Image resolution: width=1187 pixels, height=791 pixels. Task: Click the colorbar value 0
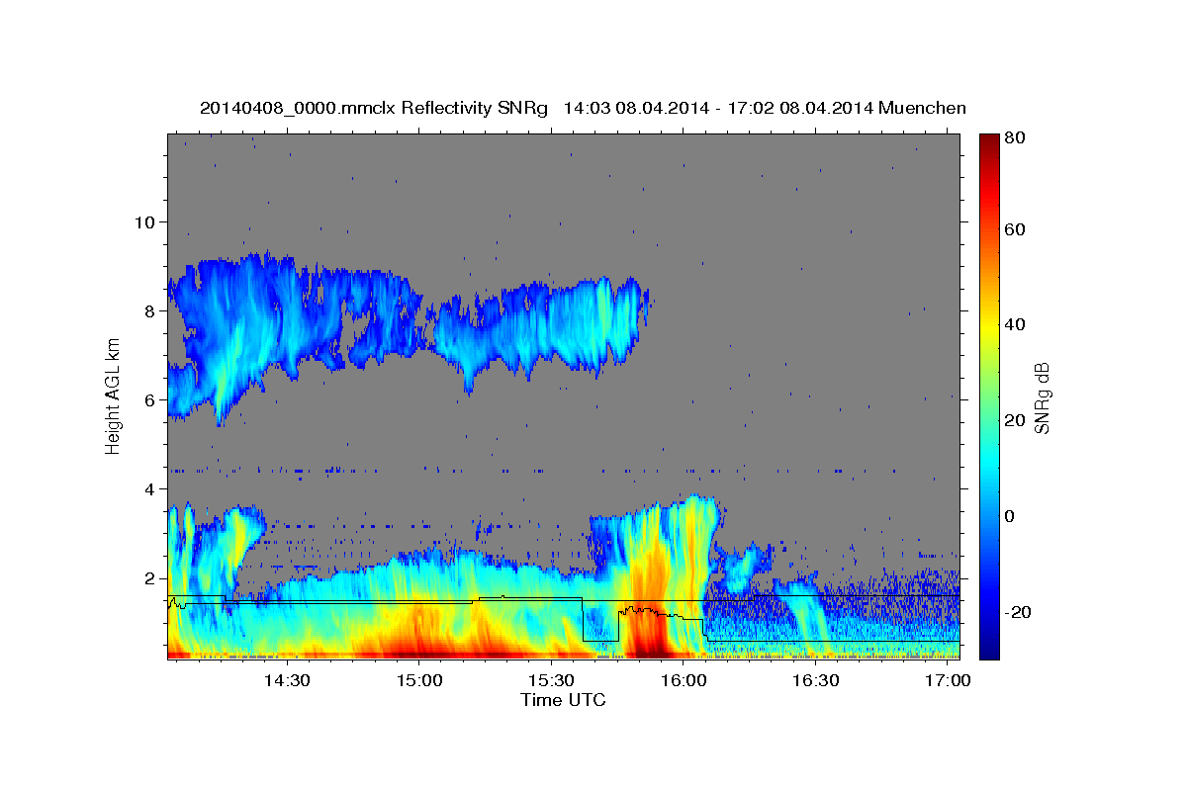pos(1012,516)
